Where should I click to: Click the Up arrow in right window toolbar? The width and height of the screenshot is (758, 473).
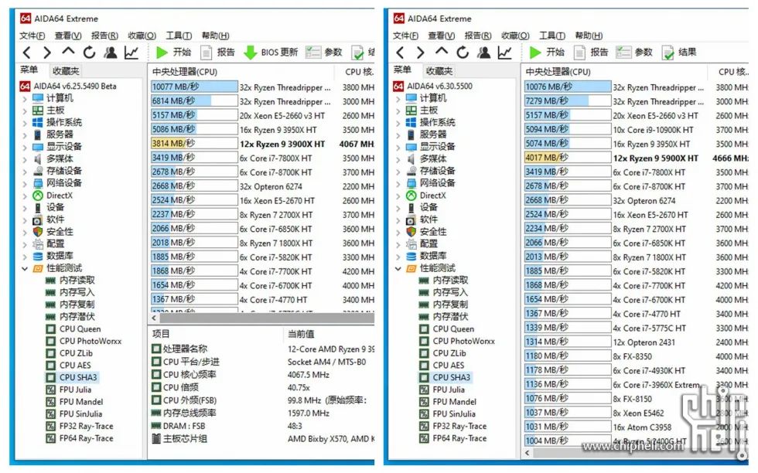442,51
